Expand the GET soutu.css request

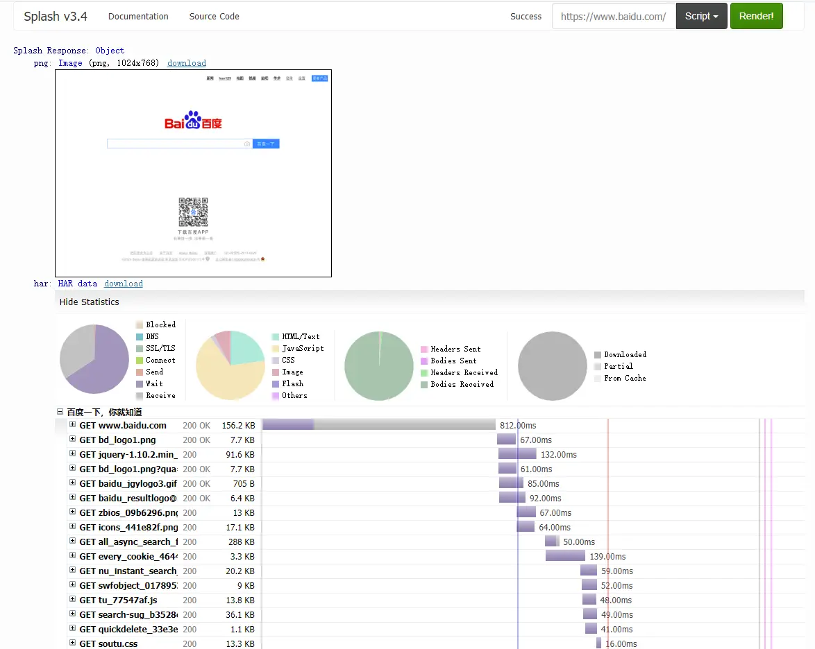point(73,643)
